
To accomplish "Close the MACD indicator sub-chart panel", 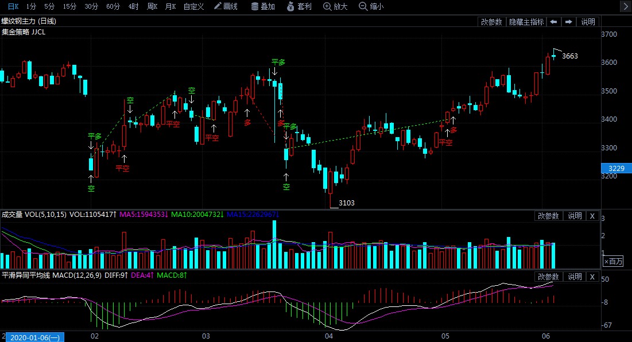I will (x=592, y=277).
